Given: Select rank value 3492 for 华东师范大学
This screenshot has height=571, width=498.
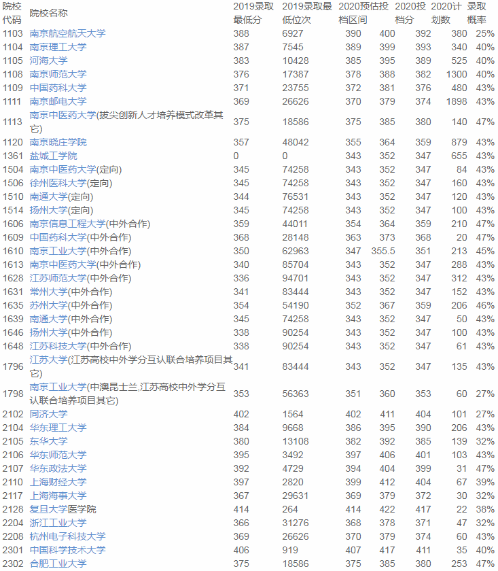Looking at the screenshot, I should [293, 455].
